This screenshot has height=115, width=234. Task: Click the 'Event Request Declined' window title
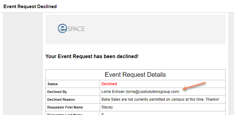pos(30,7)
